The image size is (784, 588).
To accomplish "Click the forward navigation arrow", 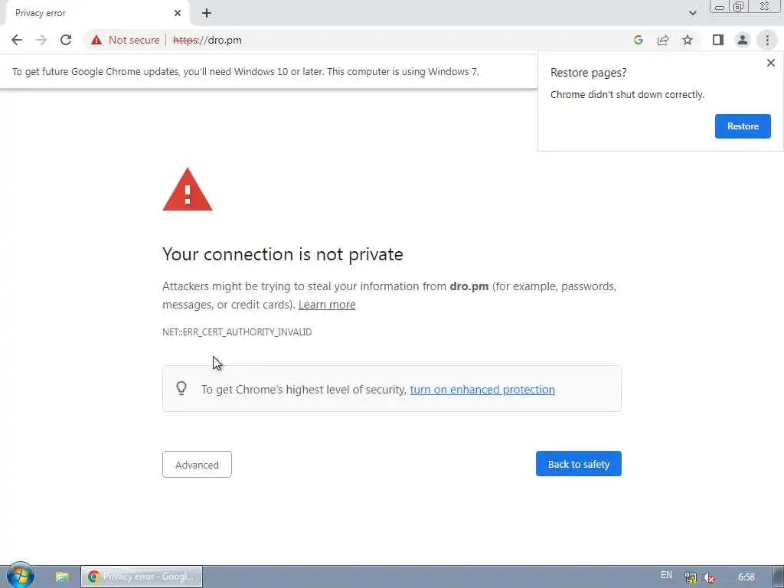I will pos(41,40).
